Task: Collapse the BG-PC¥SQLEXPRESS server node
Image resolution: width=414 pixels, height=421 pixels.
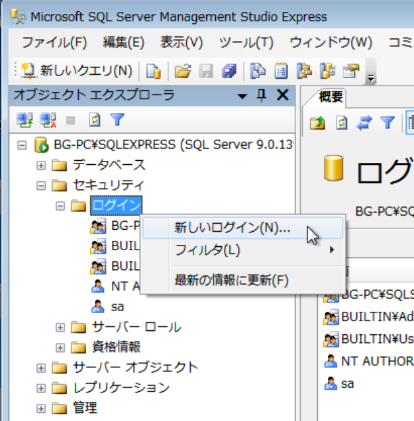Action: point(22,145)
